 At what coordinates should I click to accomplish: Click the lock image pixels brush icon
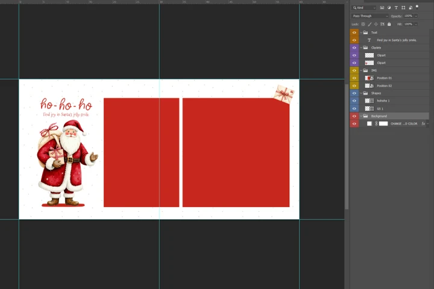369,24
